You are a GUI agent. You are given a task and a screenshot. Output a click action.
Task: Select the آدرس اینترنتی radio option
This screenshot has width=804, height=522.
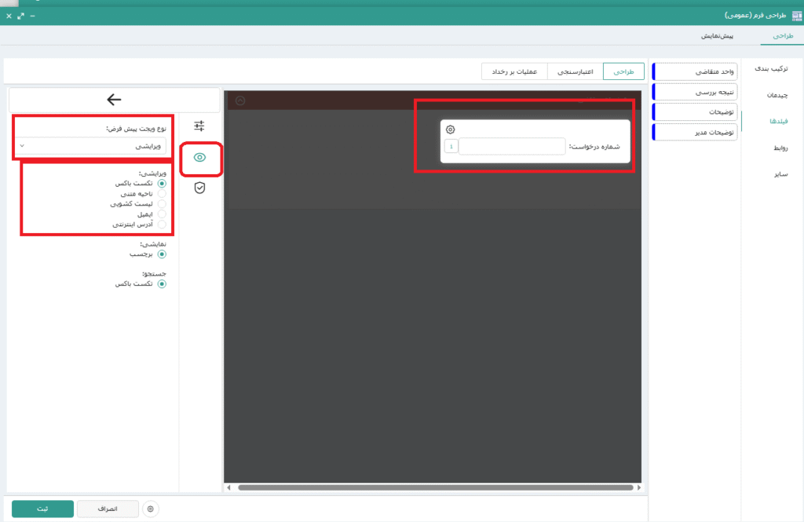(162, 224)
